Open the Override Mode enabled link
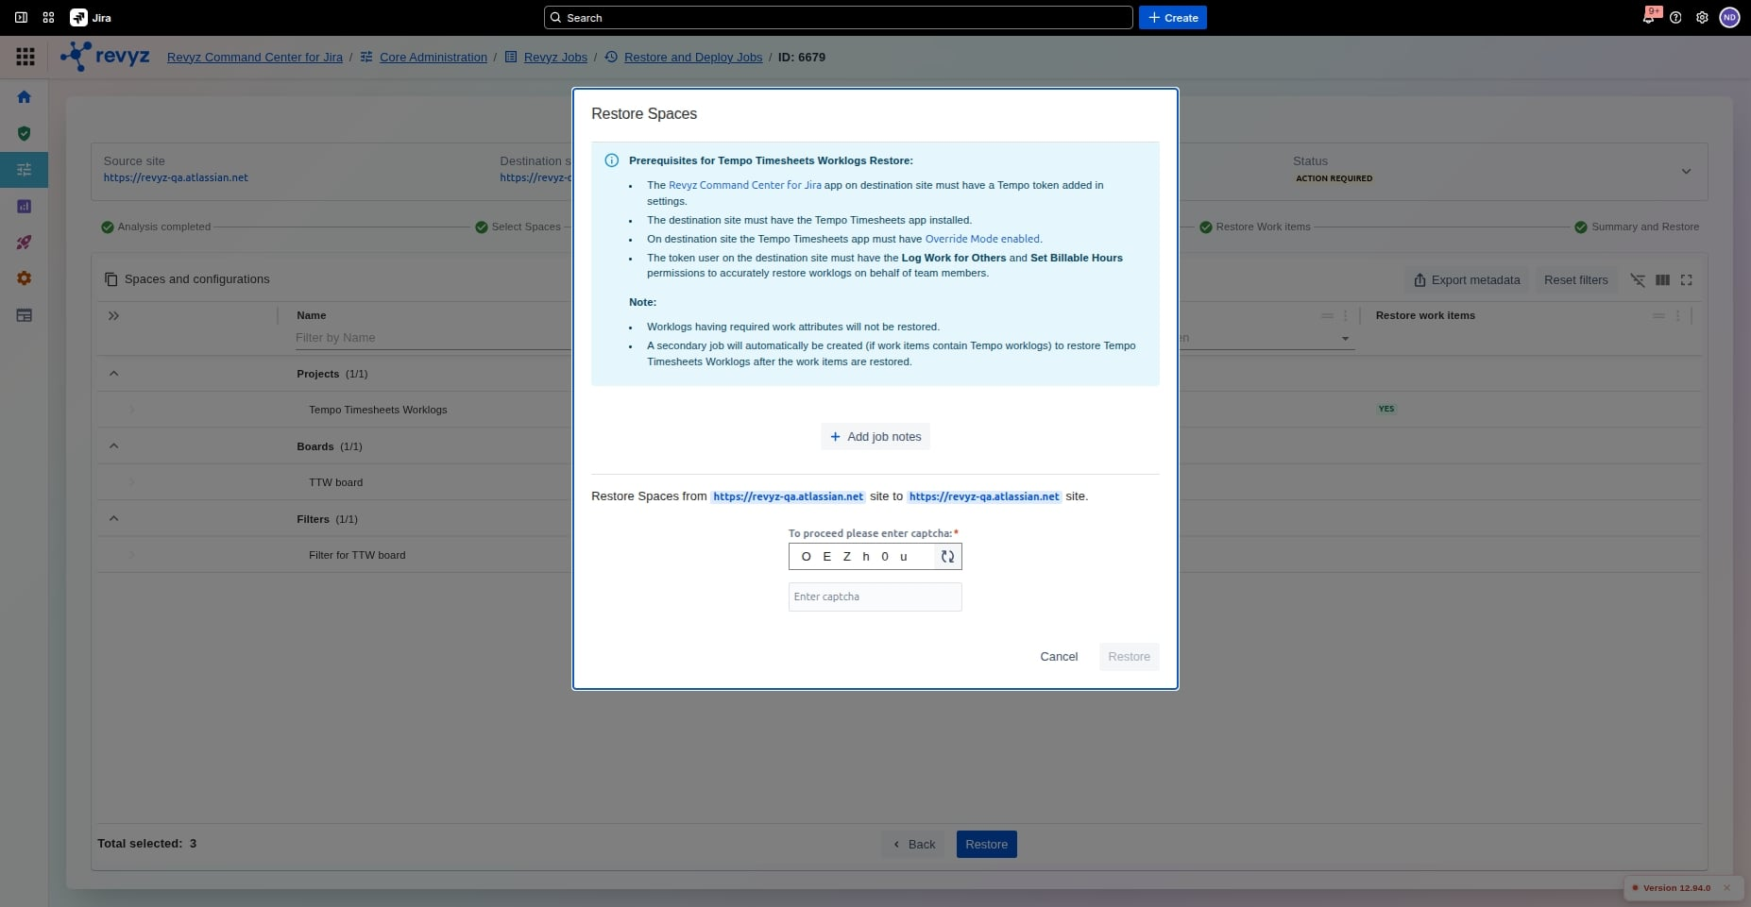This screenshot has height=907, width=1751. point(982,239)
